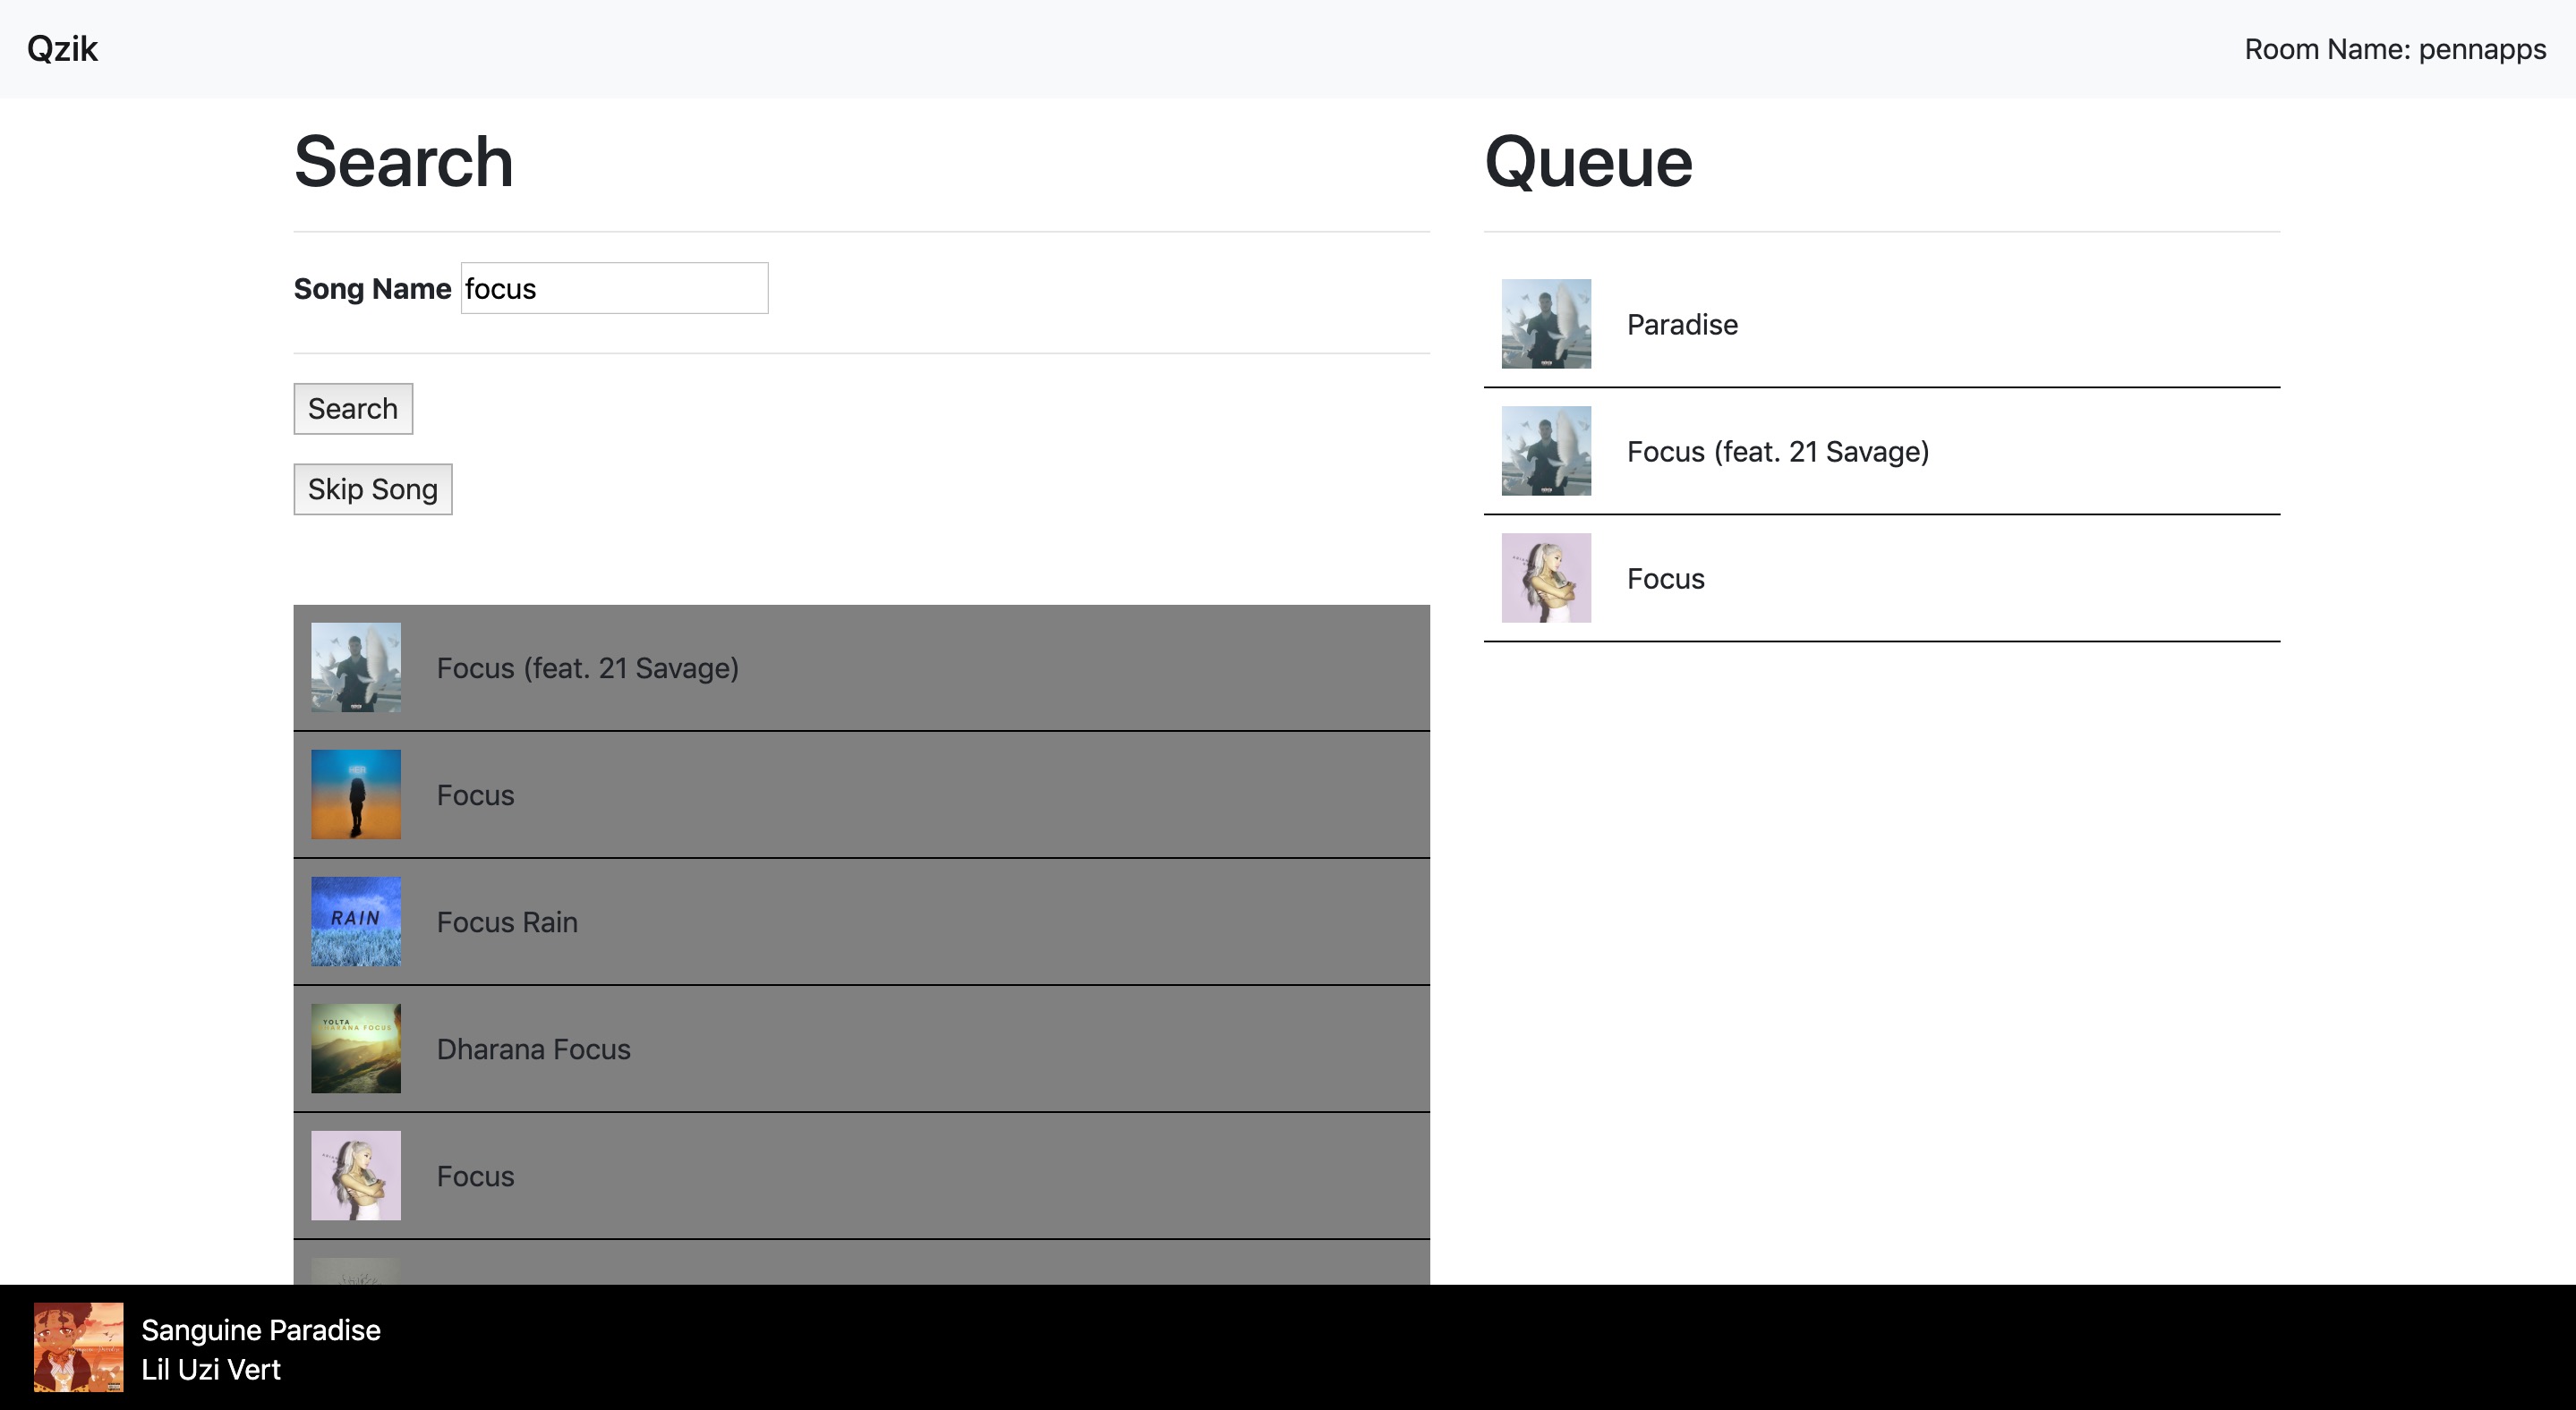This screenshot has height=1410, width=2576.
Task: Select the RAIN album cover thumbnail
Action: (356, 922)
